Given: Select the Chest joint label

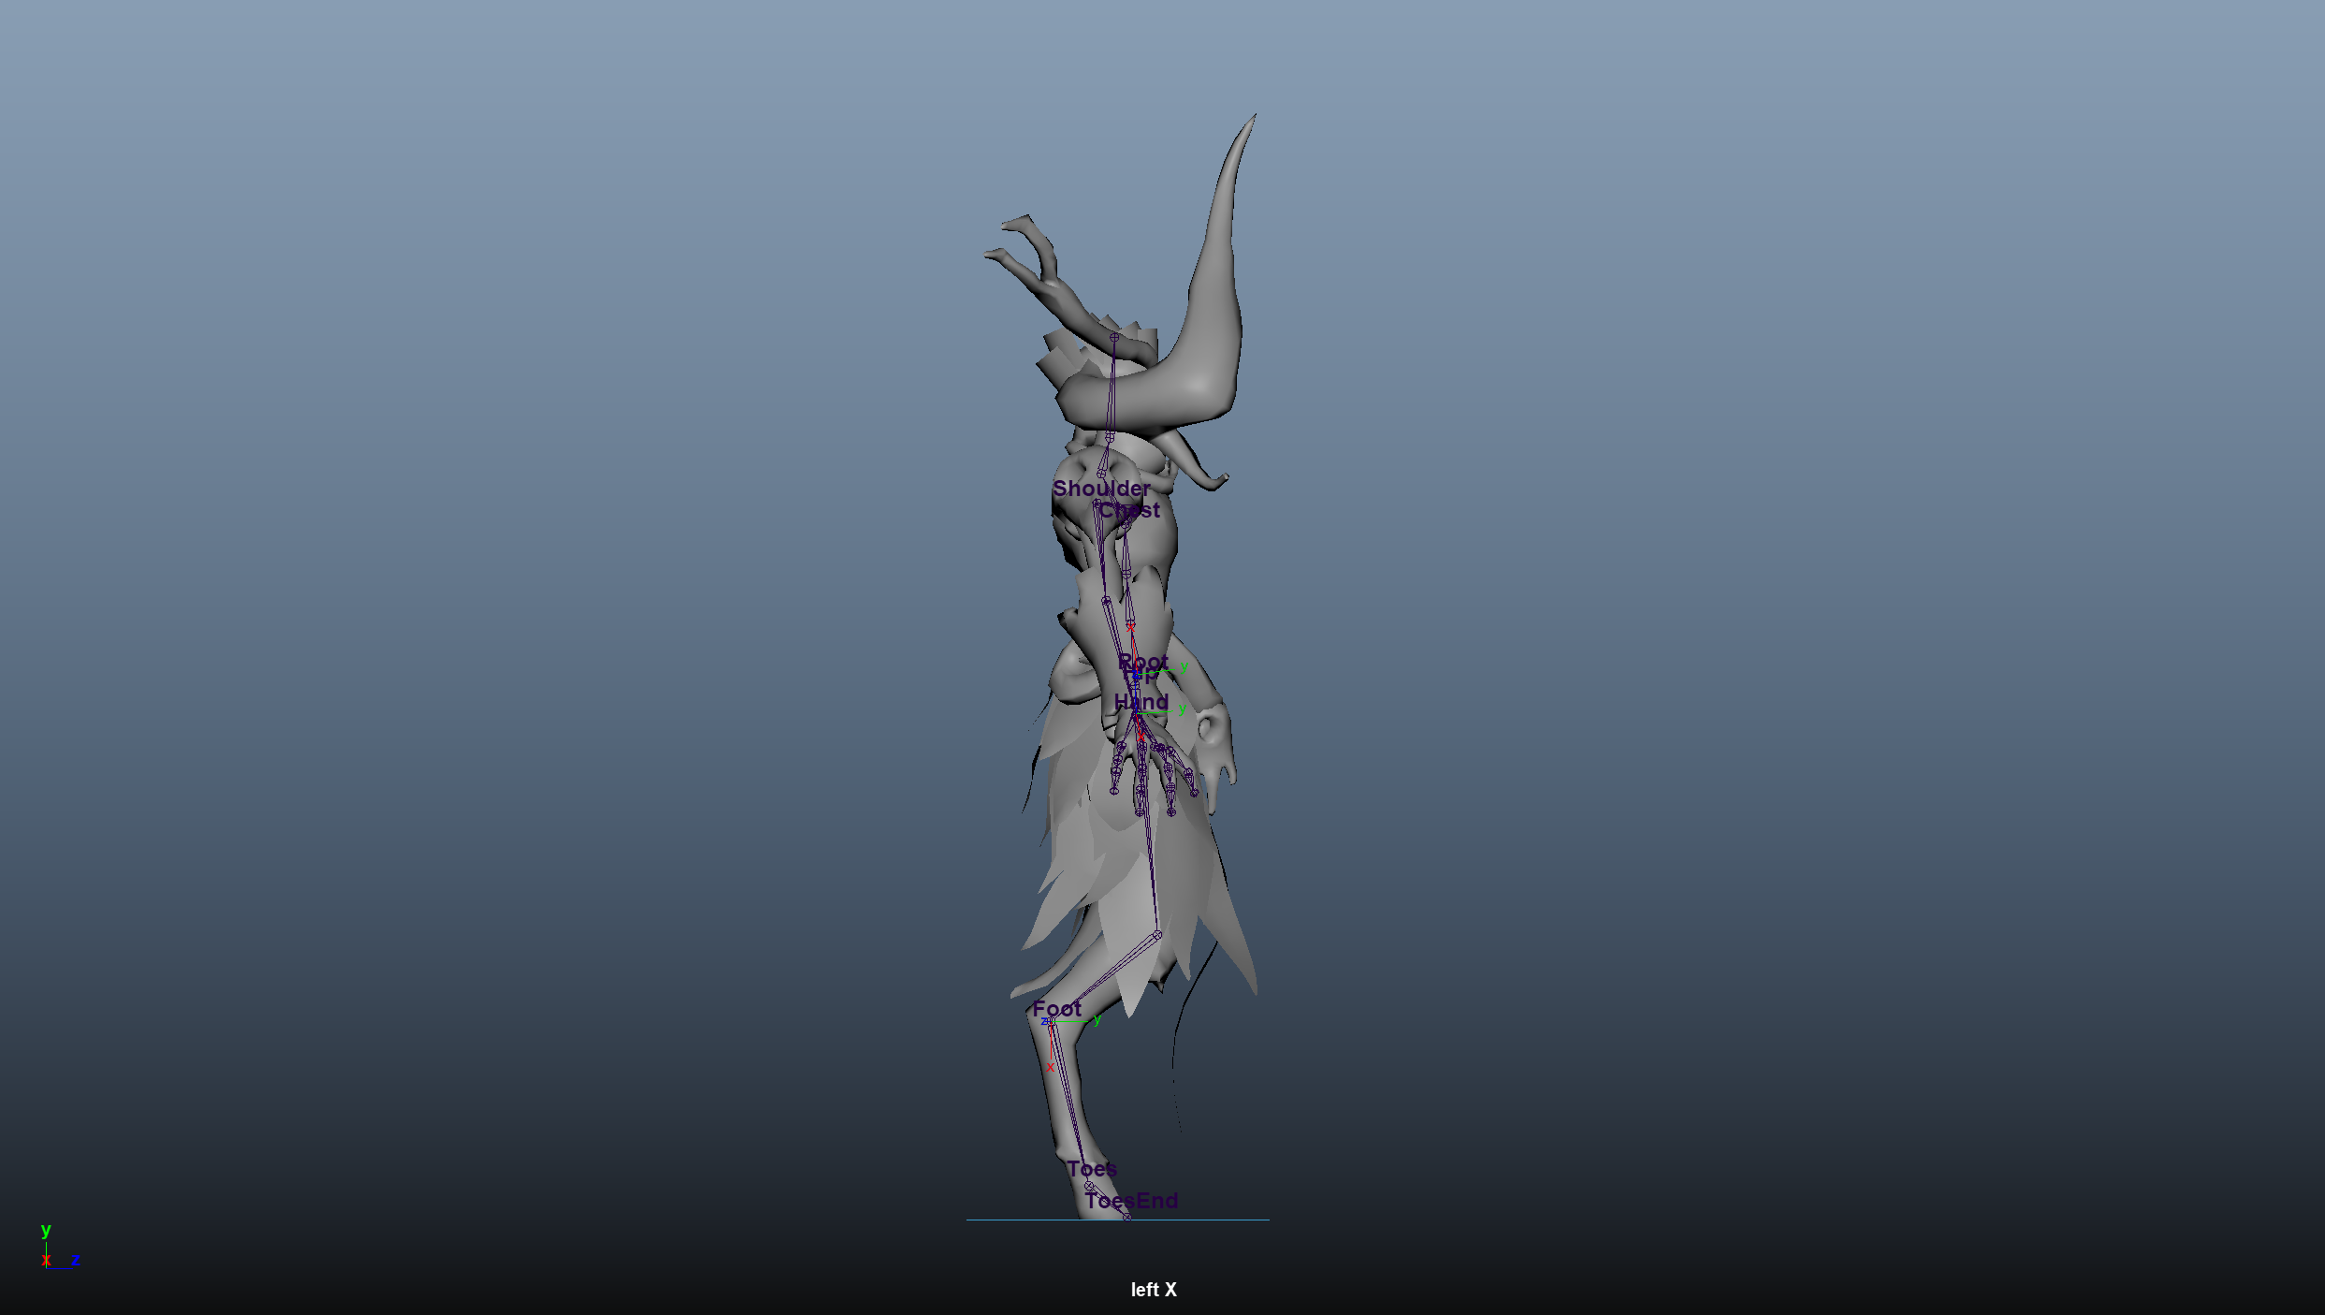Looking at the screenshot, I should pos(1129,510).
